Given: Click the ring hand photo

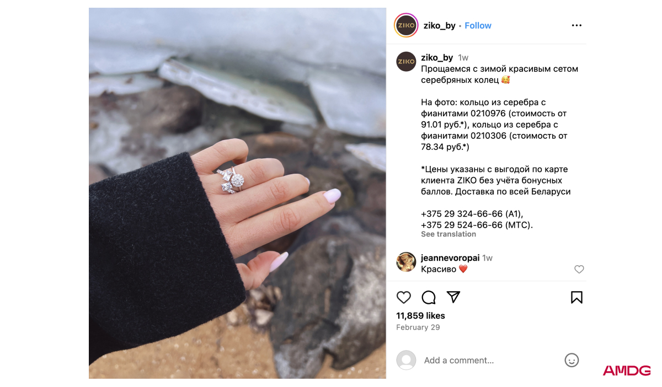Looking at the screenshot, I should 237,193.
